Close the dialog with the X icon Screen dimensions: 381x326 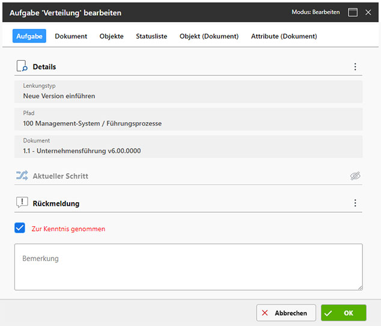tap(368, 12)
